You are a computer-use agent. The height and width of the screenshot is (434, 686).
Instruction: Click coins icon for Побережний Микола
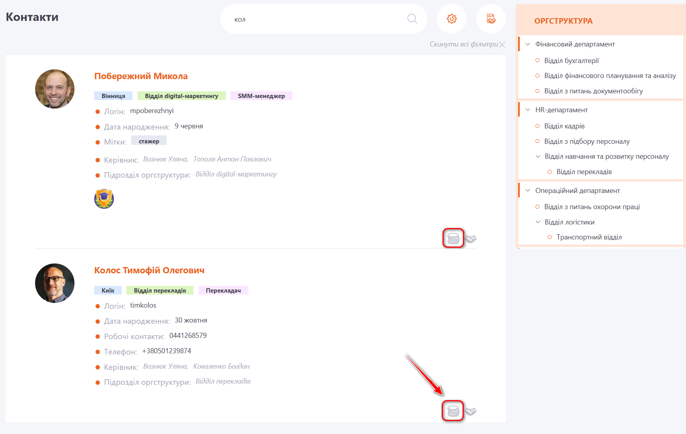(453, 239)
